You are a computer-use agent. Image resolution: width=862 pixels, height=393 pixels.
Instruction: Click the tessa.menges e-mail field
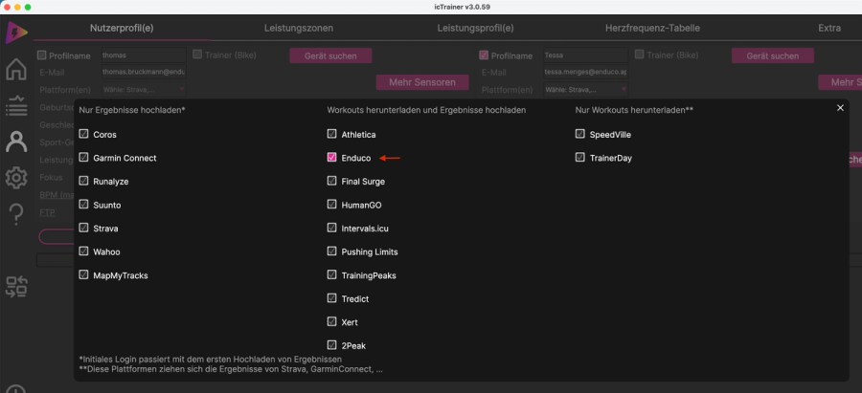click(x=585, y=72)
